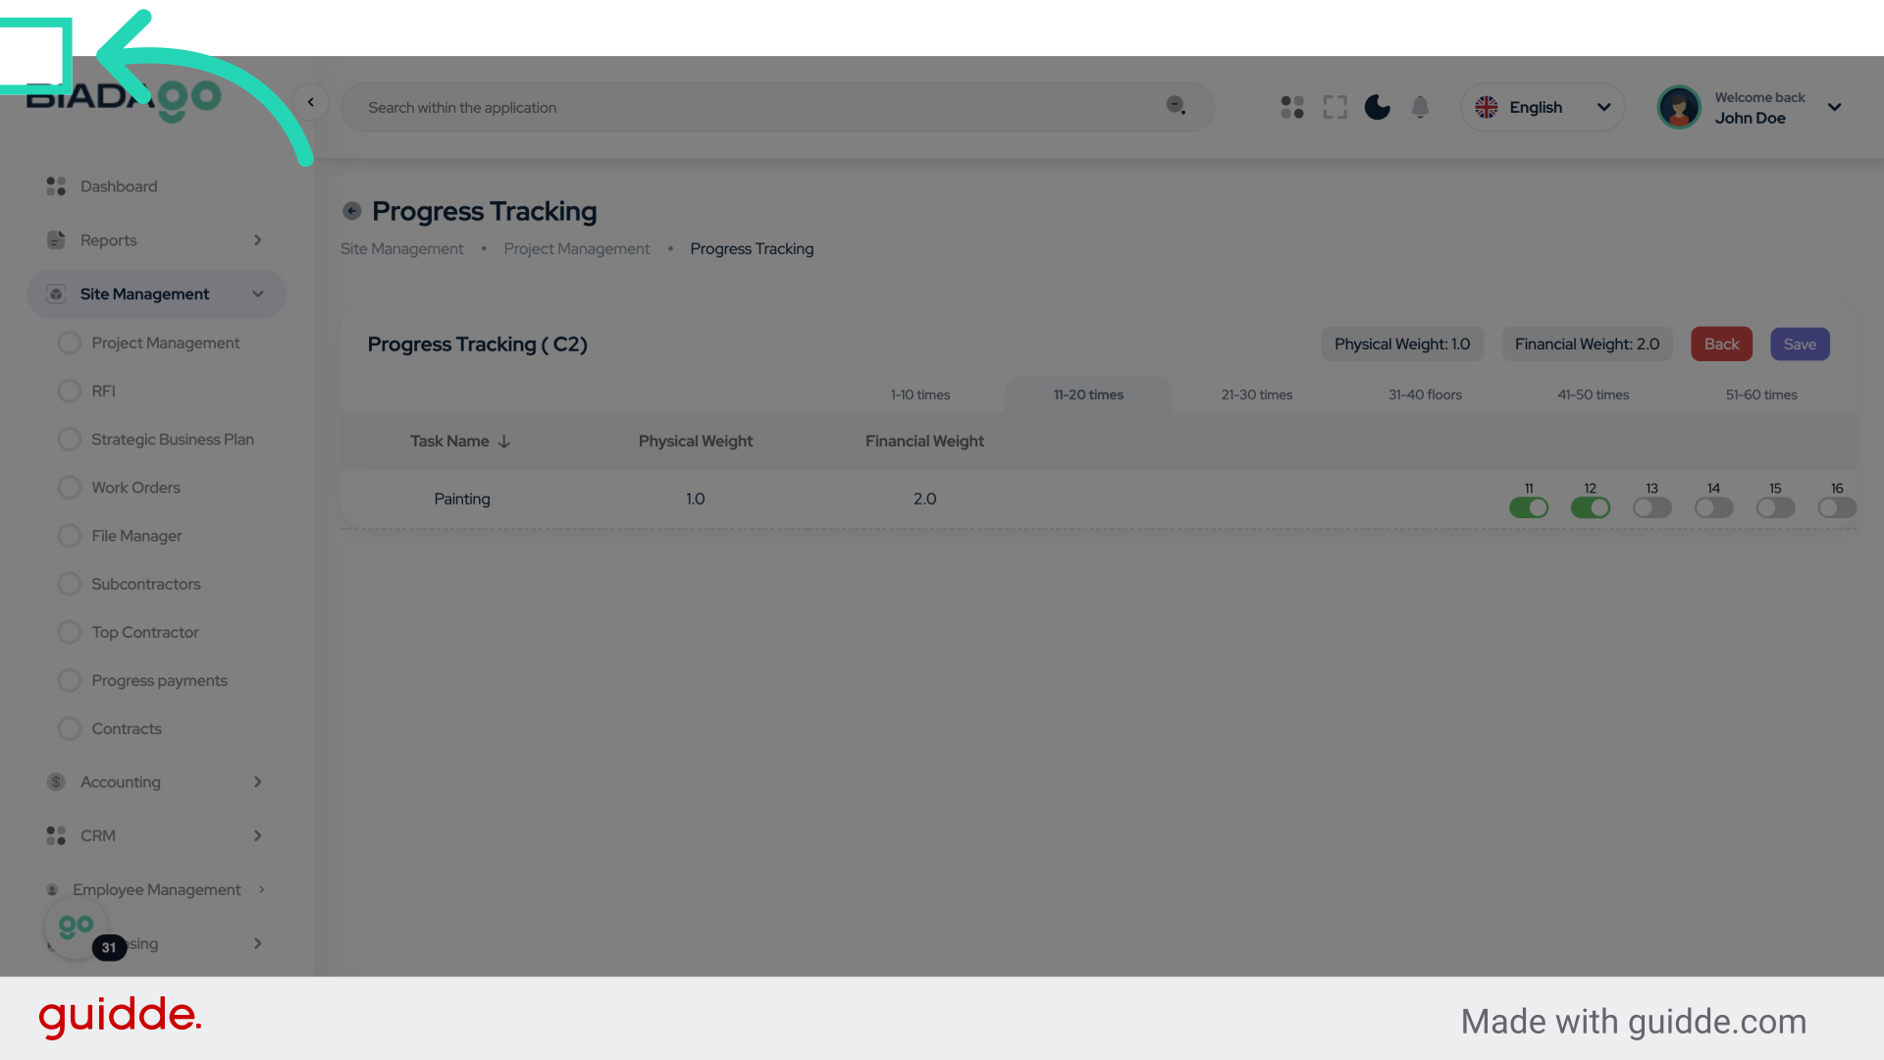Open Dashboard from sidebar

click(118, 186)
